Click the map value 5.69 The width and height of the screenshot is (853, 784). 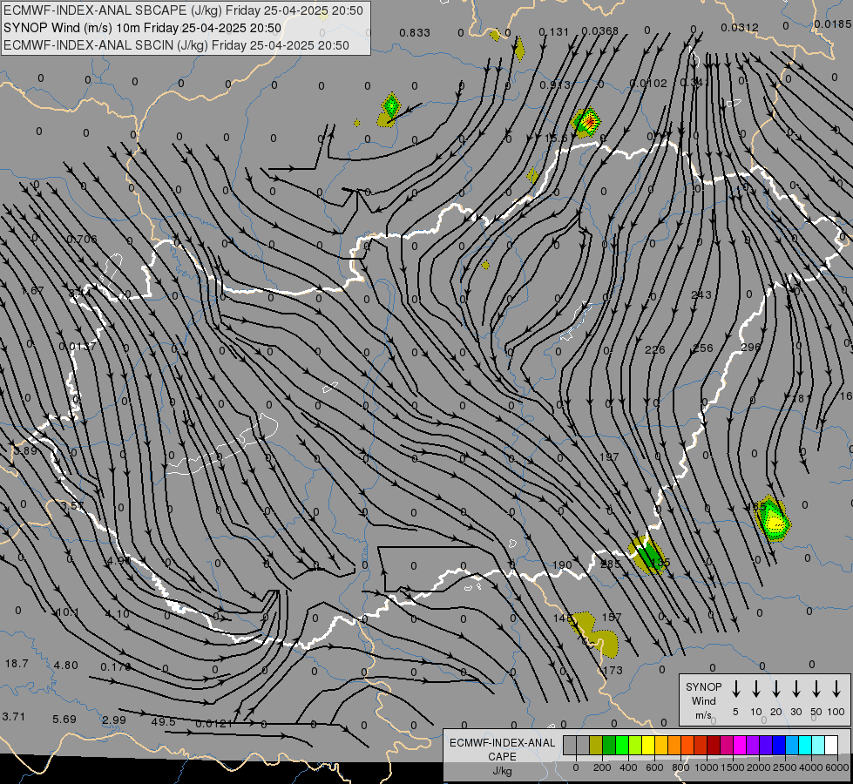click(64, 719)
